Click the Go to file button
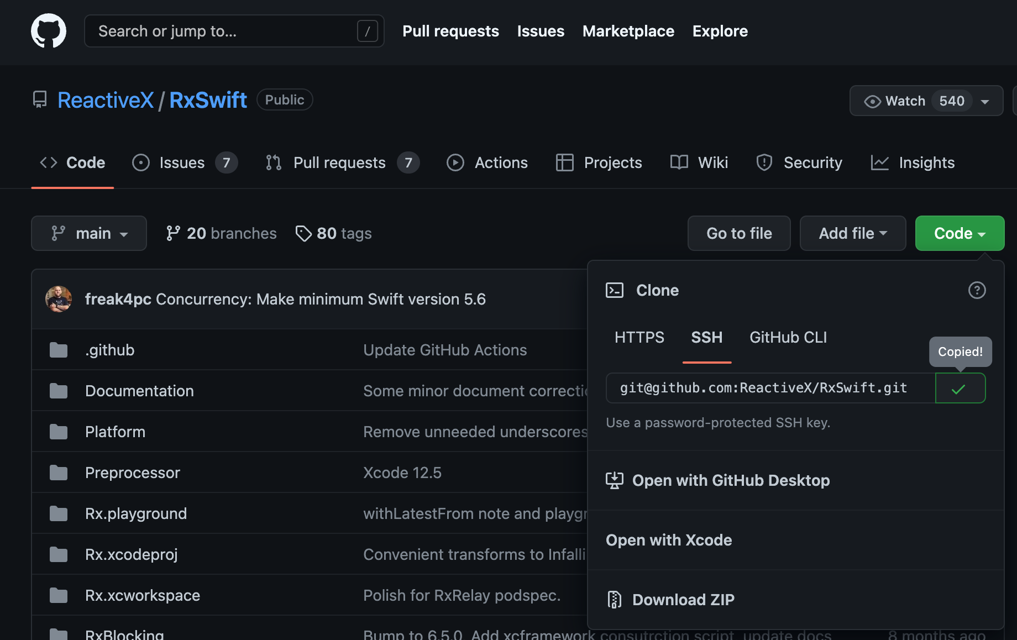 pos(739,233)
